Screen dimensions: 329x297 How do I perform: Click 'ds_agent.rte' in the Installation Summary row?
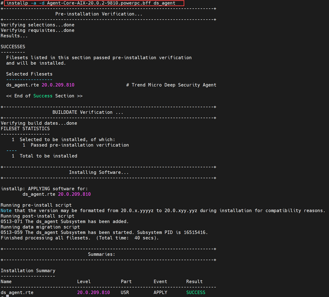17,292
